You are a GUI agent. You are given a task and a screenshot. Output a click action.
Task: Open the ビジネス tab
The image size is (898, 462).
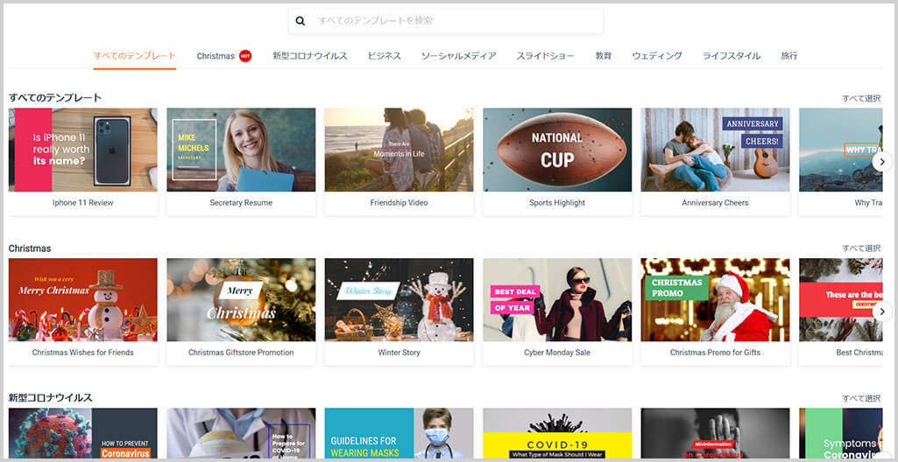click(385, 56)
